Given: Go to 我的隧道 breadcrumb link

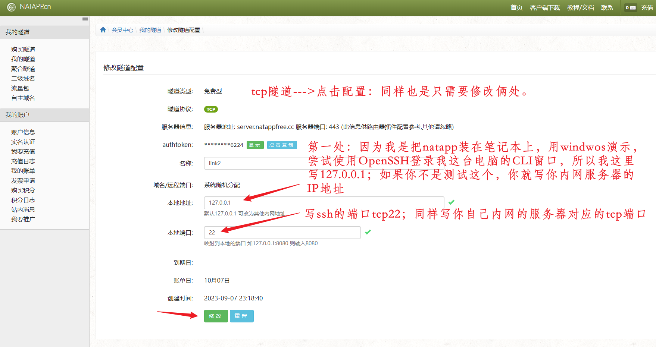Looking at the screenshot, I should click(x=150, y=30).
